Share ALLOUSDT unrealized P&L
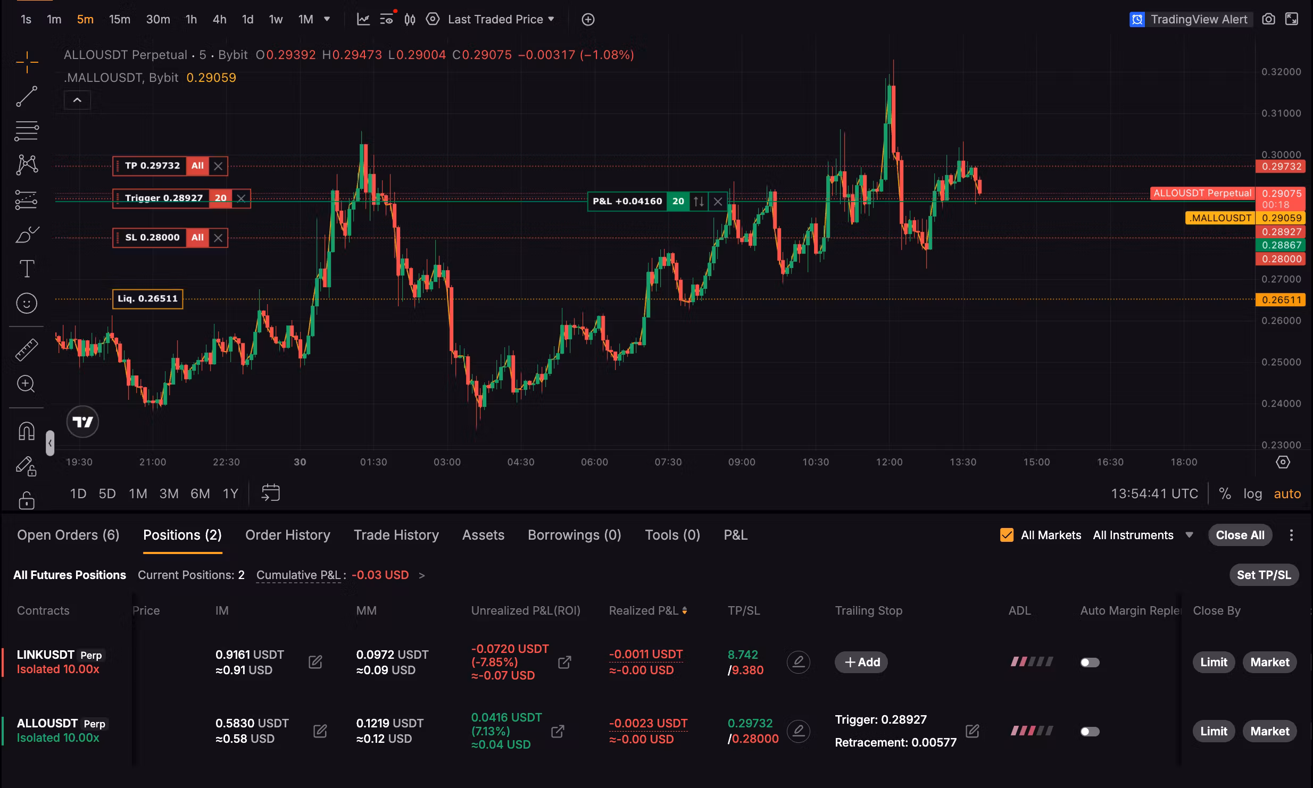The width and height of the screenshot is (1313, 788). click(x=558, y=732)
